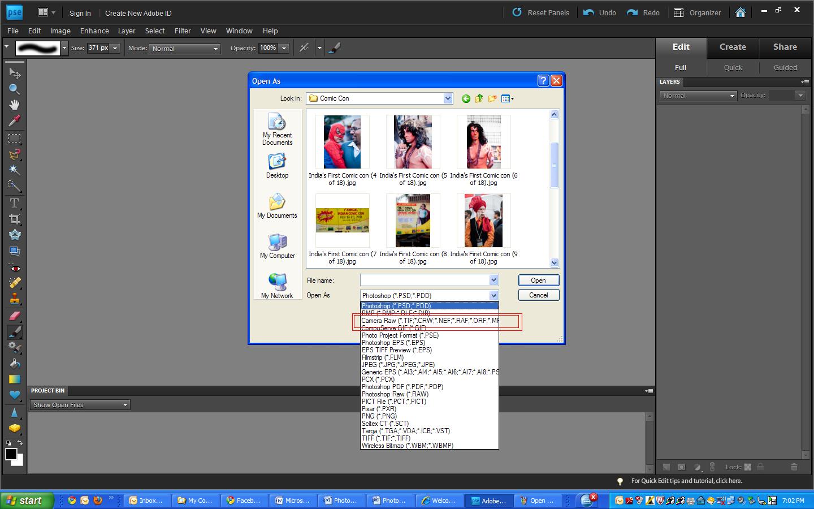Select the Gradient tool
This screenshot has width=814, height=509.
(15, 379)
